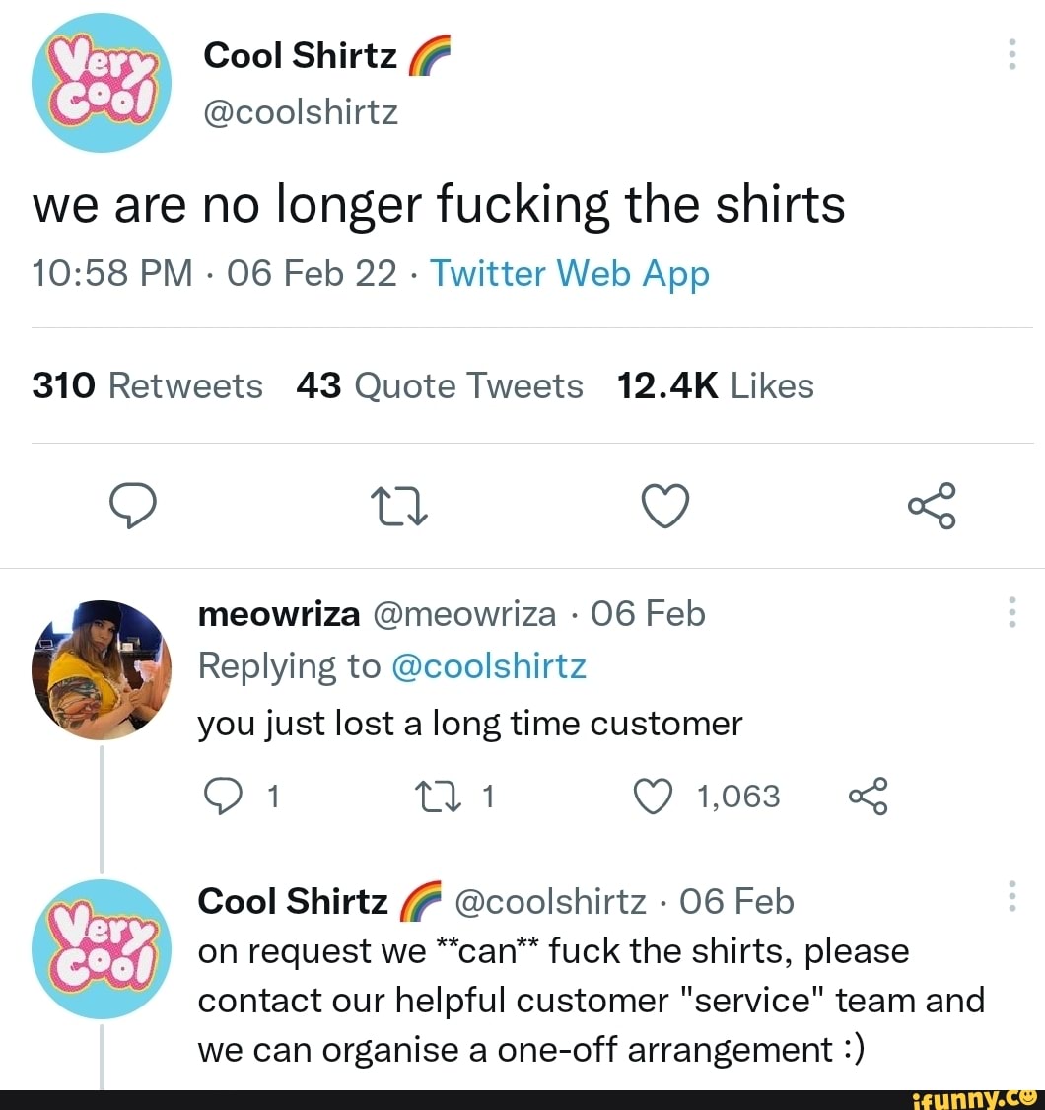Open the share icon on the main tweet
1045x1110 pixels.
click(931, 507)
